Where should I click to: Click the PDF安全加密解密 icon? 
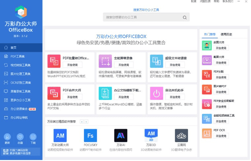point(207,104)
